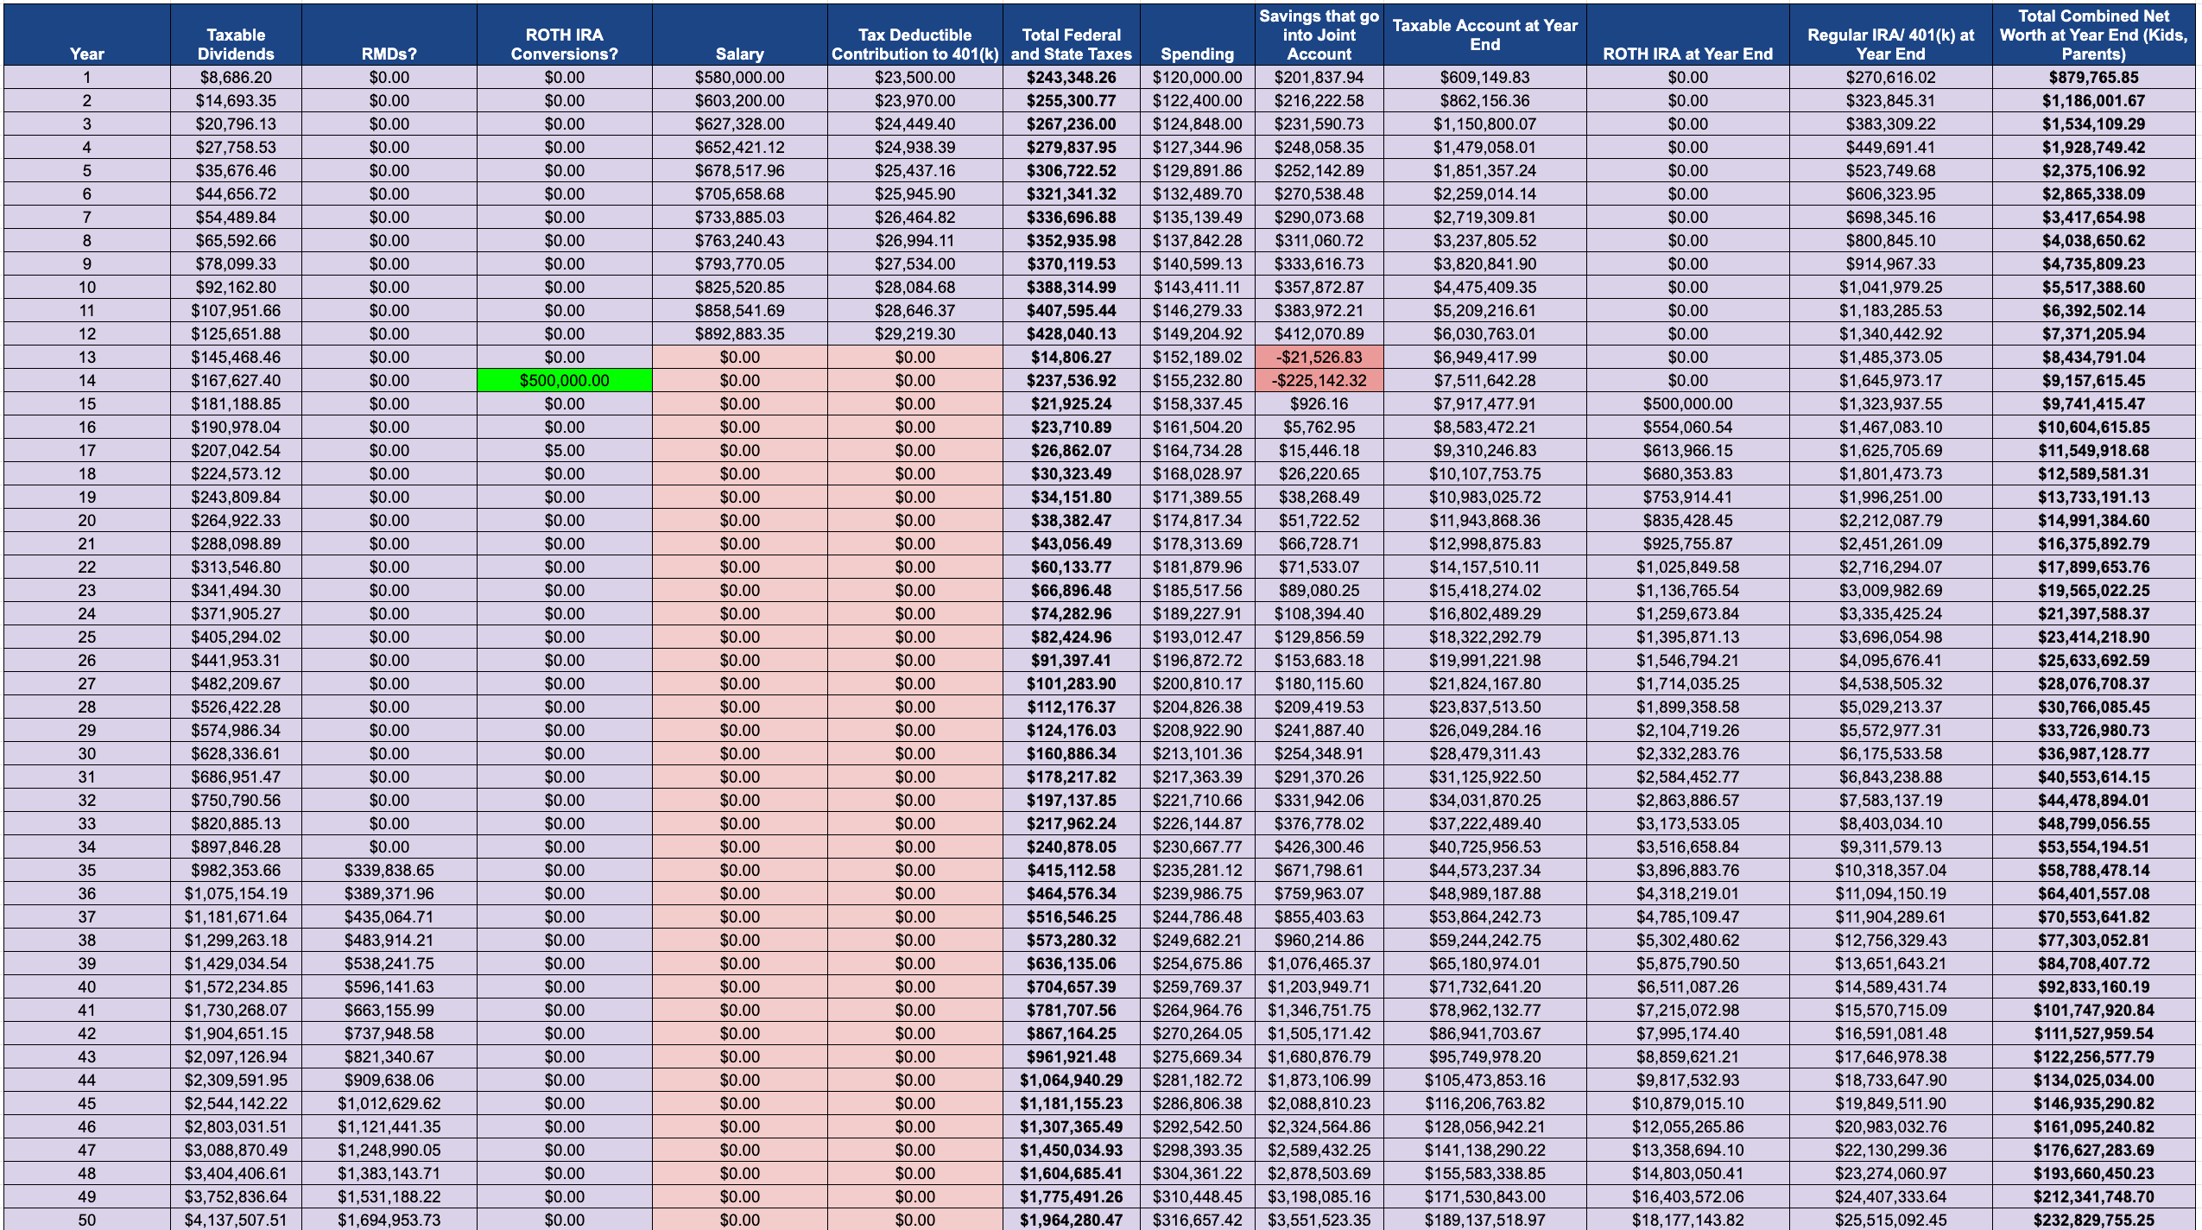
Task: Select the $339,838.65 RMD cell
Action: [389, 870]
